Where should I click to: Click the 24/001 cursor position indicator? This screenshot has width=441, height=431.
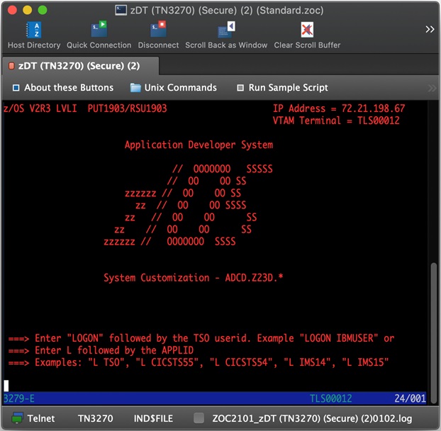point(410,398)
